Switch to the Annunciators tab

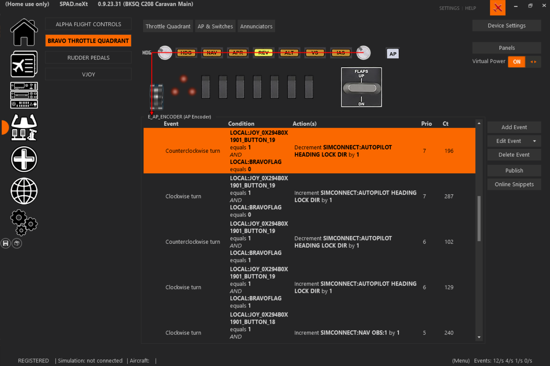[x=256, y=26]
